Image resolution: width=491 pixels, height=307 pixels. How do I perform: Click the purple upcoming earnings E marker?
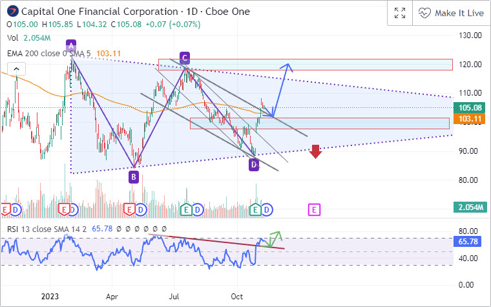[x=314, y=209]
